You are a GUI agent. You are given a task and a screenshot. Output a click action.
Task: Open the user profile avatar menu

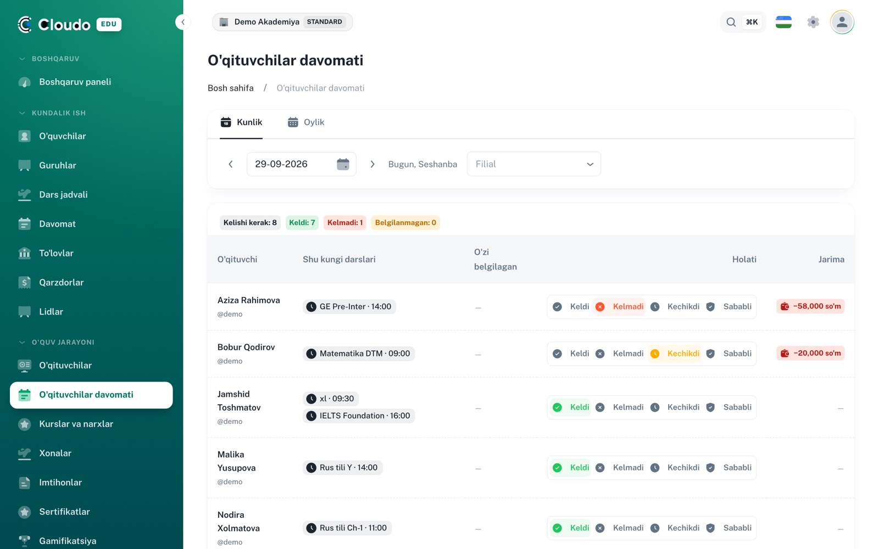(x=842, y=22)
